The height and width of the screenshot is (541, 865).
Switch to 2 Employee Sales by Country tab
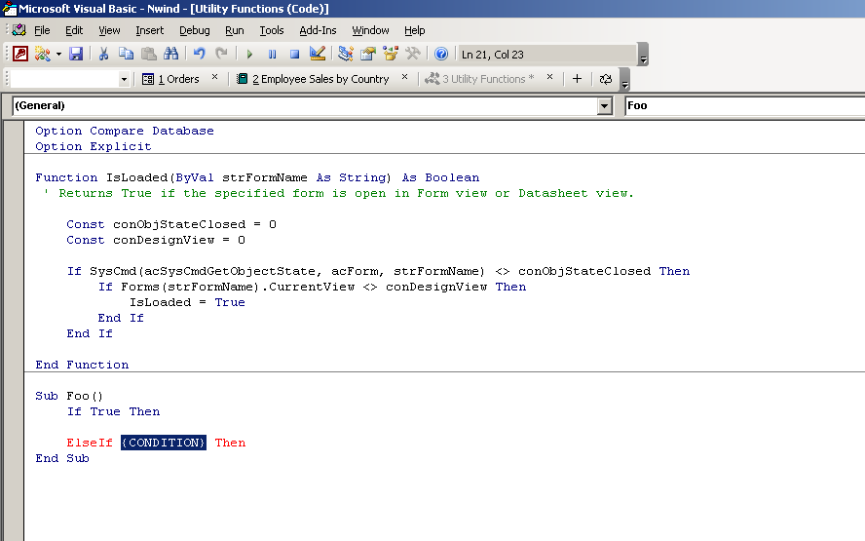click(313, 79)
